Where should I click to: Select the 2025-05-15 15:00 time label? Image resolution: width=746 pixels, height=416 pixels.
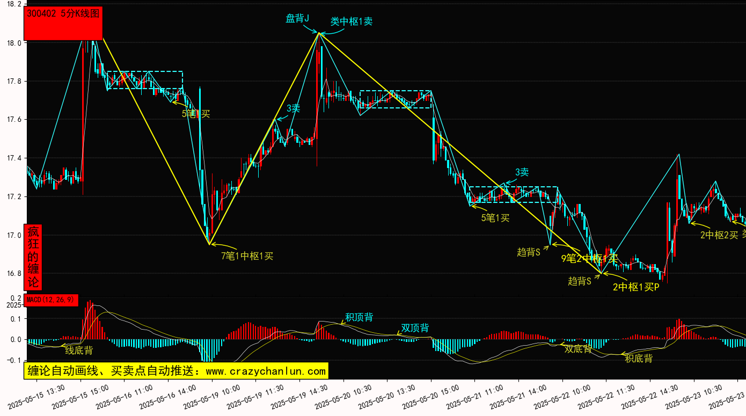(81, 396)
